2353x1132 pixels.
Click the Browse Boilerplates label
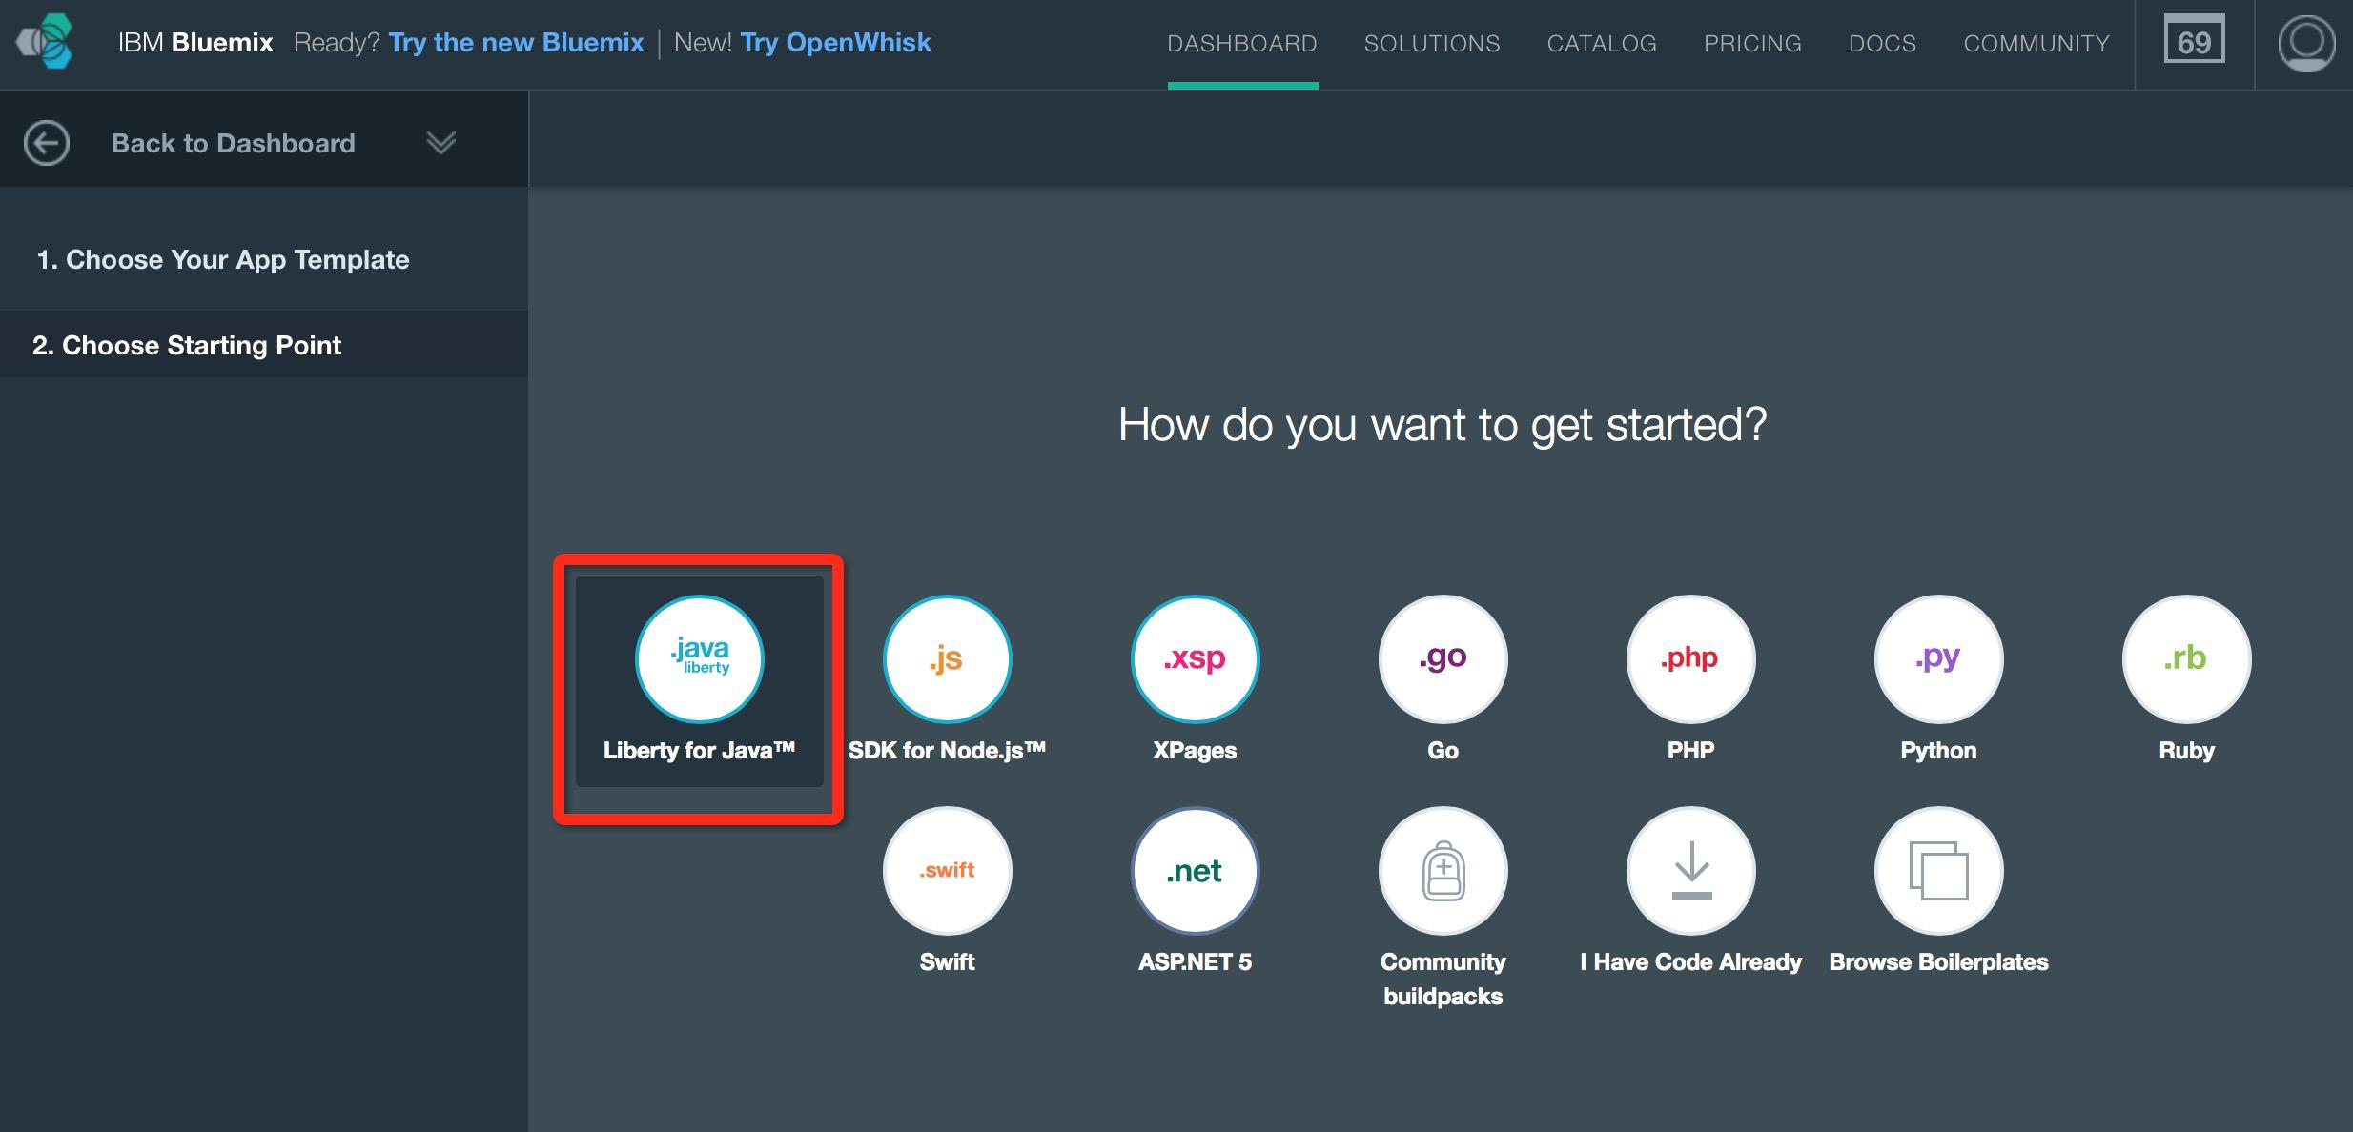coord(1938,961)
